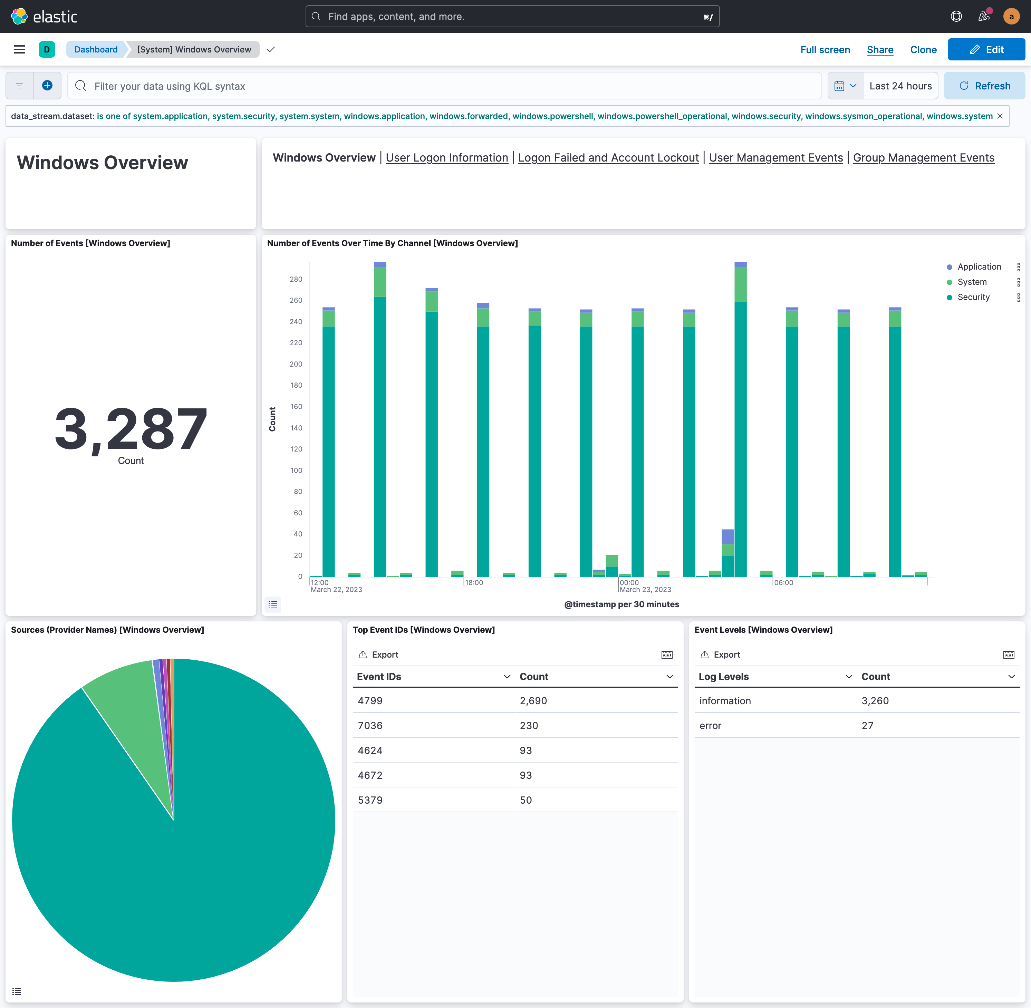Click the Refresh button
1031x1008 pixels.
(x=984, y=86)
